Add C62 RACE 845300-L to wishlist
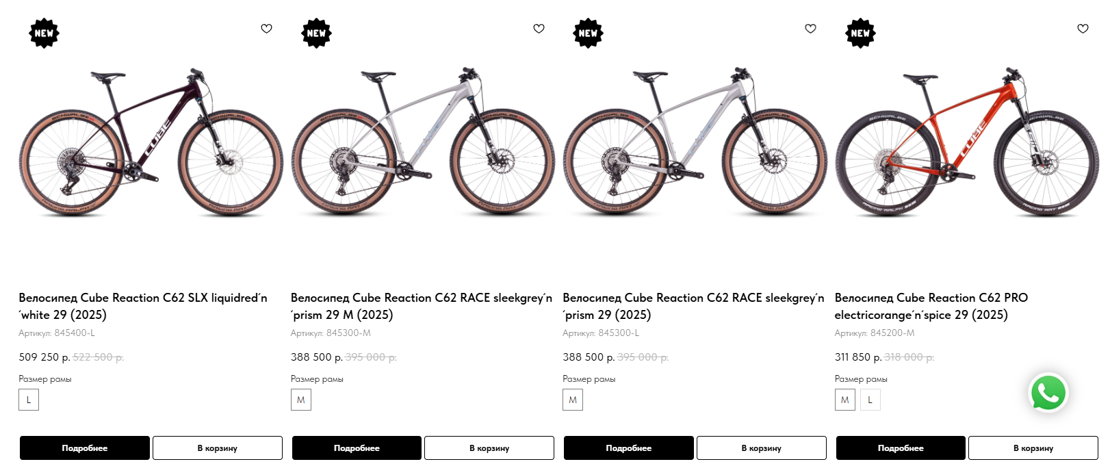 (810, 29)
